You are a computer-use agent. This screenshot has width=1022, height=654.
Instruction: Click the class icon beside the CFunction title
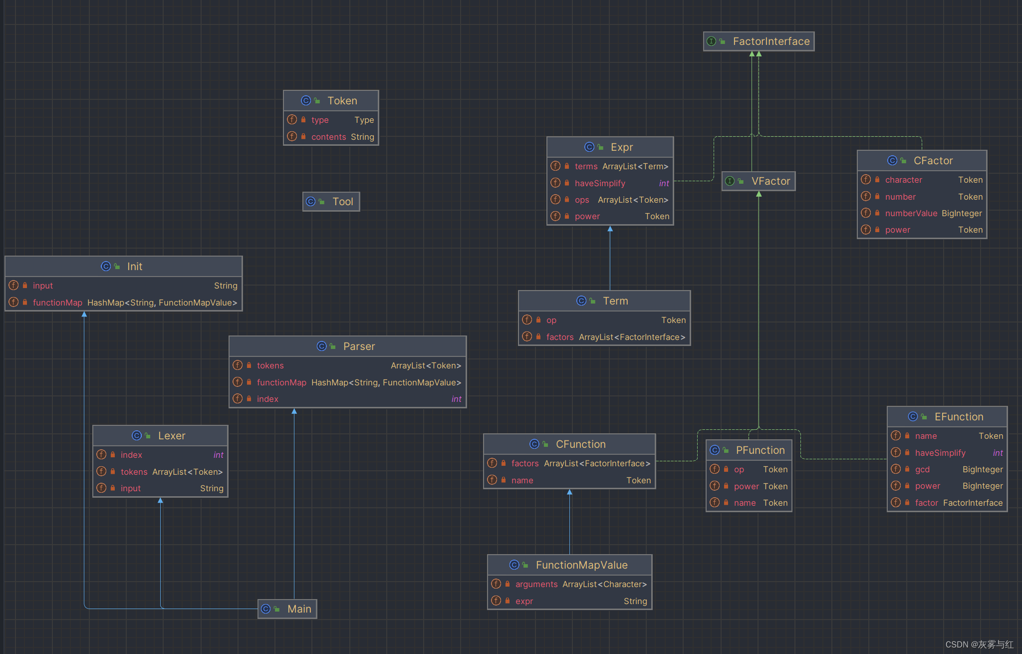(534, 444)
